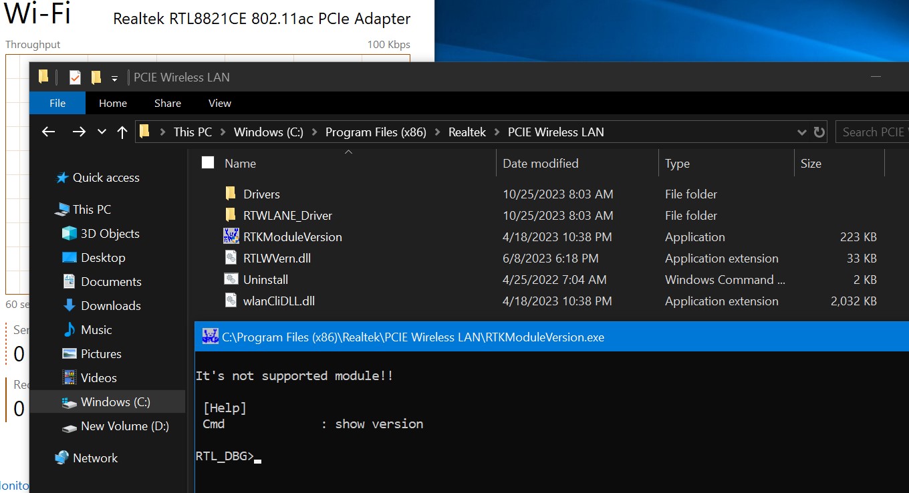The width and height of the screenshot is (909, 493).
Task: Select the RTLWVern.dll file icon
Action: point(231,258)
